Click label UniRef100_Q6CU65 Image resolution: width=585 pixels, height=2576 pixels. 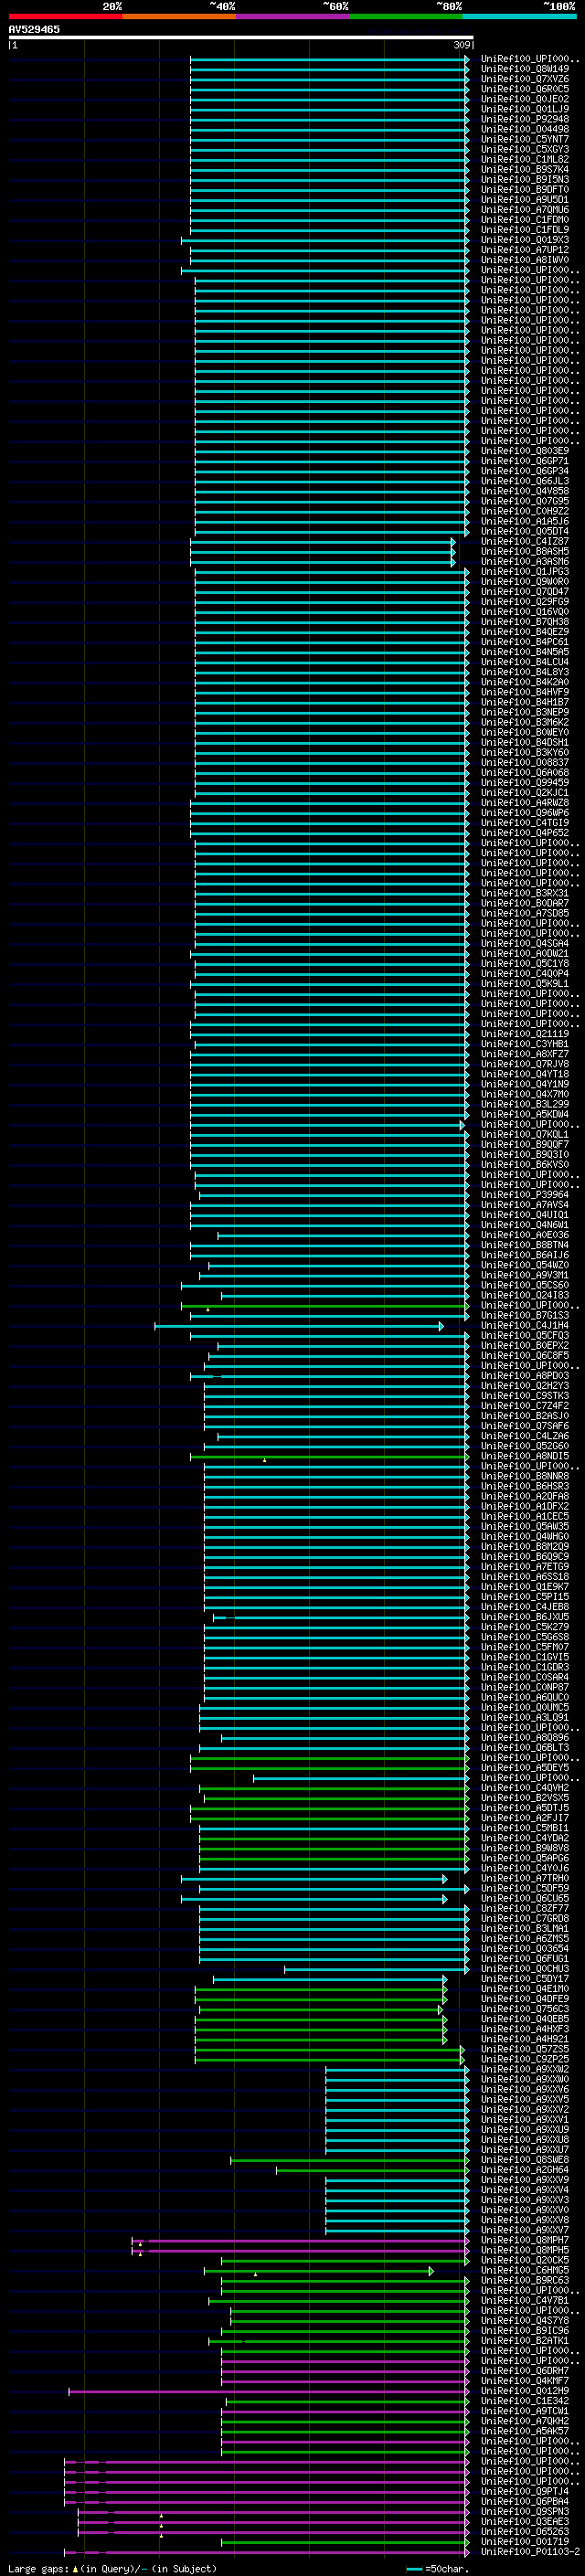point(524,1898)
